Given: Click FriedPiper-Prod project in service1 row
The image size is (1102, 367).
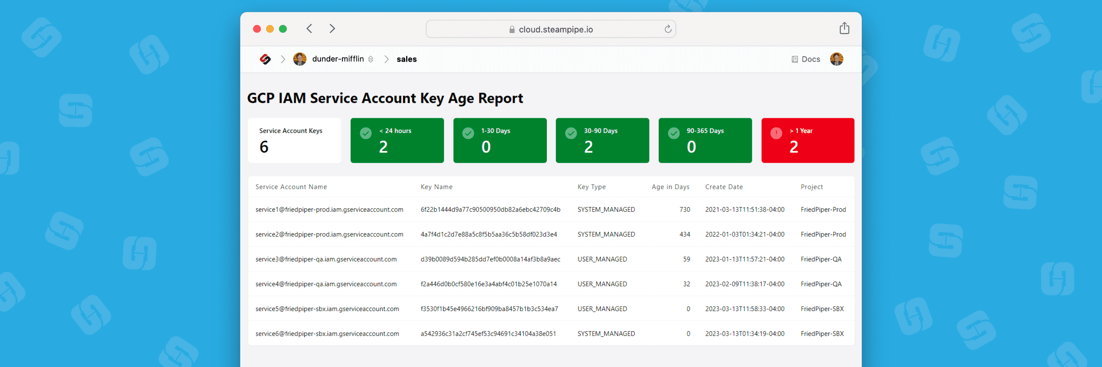Looking at the screenshot, I should [823, 209].
